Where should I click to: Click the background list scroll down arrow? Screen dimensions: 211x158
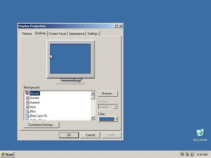click(93, 118)
